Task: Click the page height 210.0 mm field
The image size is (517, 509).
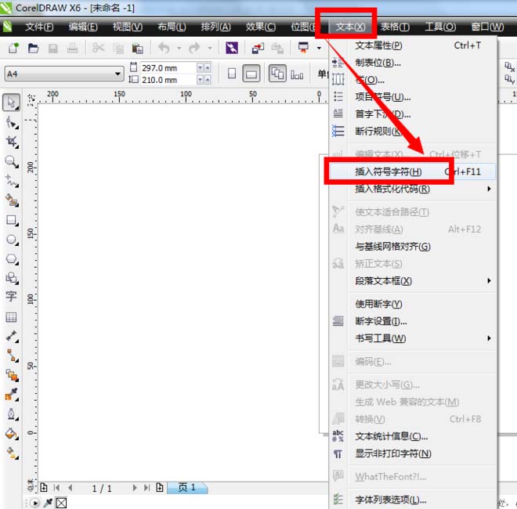Action: click(168, 80)
